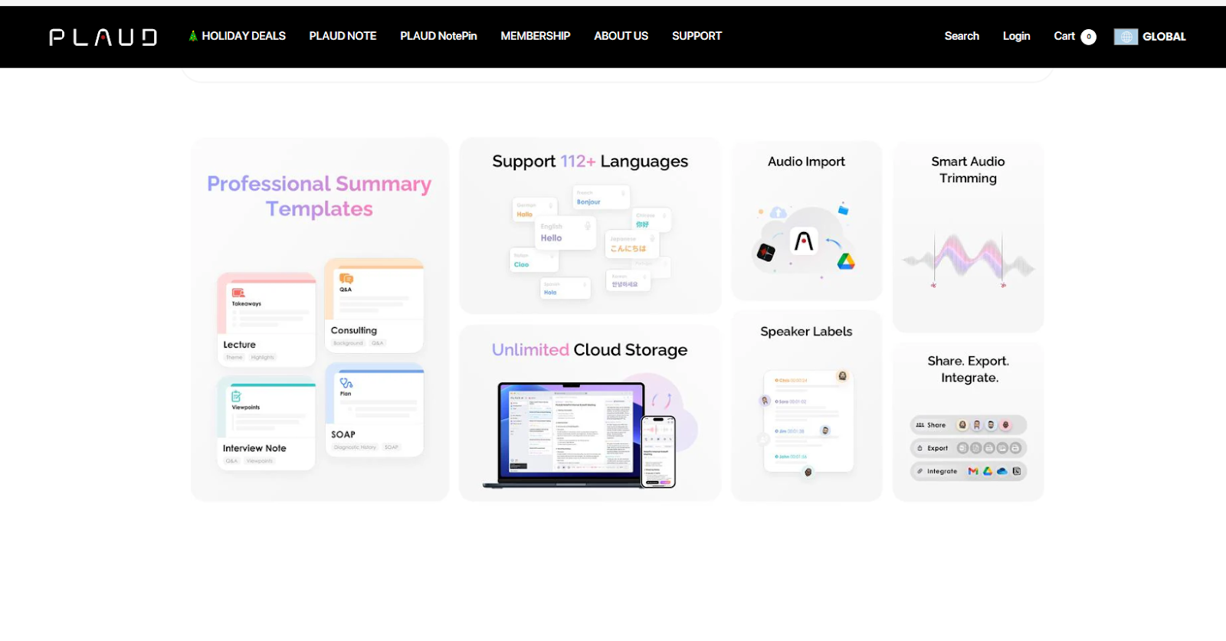
Task: Click the OneDrive cloud icon in the Integrate row
Action: 1002,471
